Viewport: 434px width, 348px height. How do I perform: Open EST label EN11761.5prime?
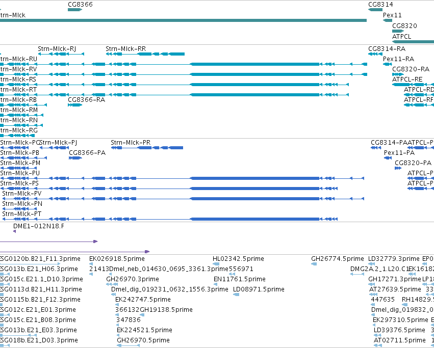coord(239,279)
